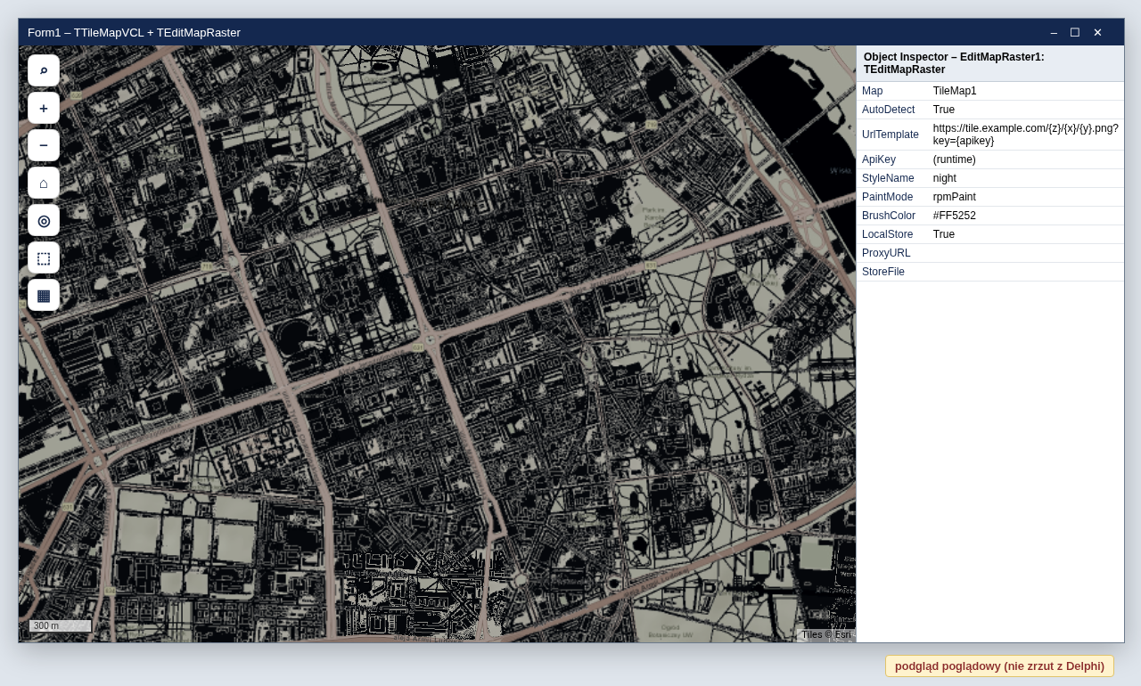Screen dimensions: 1141x686
Task: Select the LocalStore property name
Action: click(888, 234)
